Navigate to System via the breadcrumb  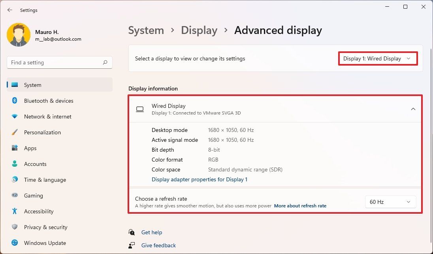pos(146,30)
